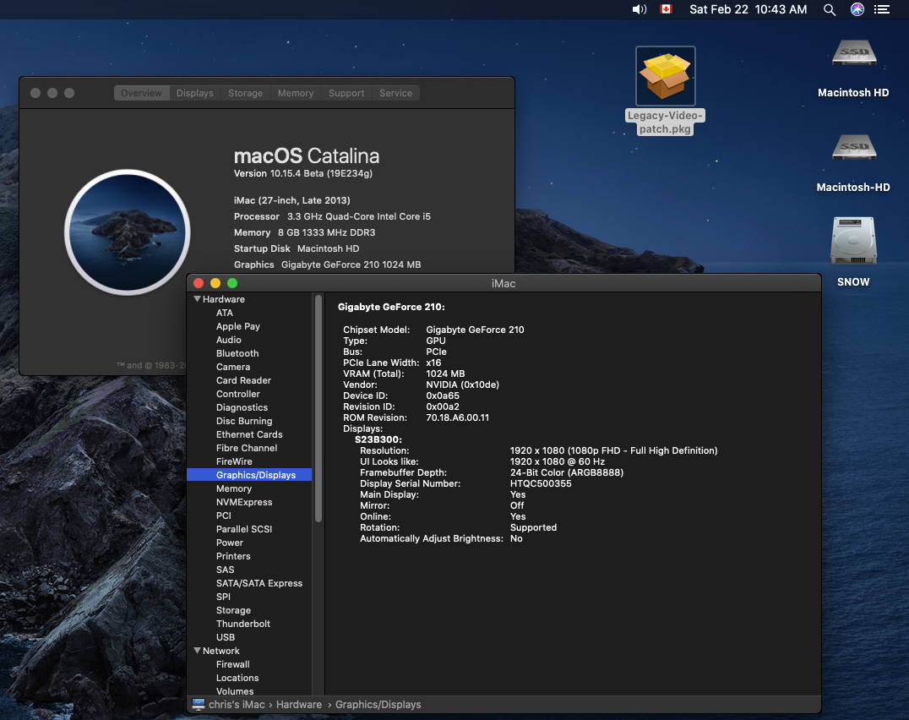Collapse the Network tree section
Image resolution: width=909 pixels, height=720 pixels.
coord(197,651)
